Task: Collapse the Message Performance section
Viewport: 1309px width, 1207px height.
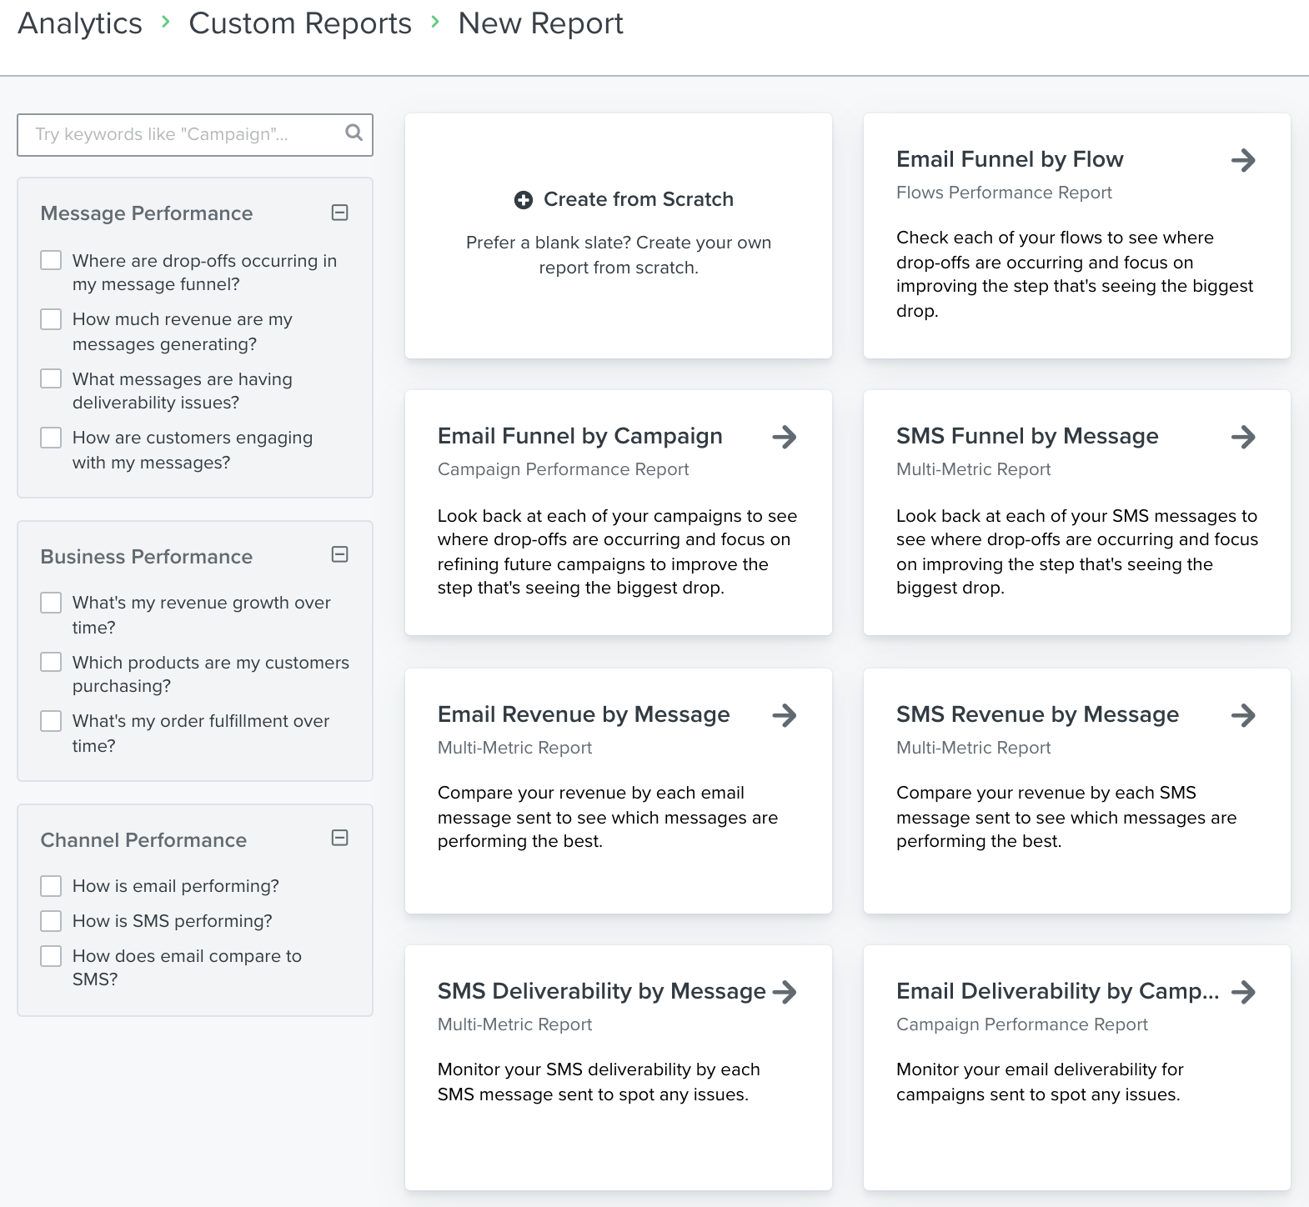Action: click(x=339, y=213)
